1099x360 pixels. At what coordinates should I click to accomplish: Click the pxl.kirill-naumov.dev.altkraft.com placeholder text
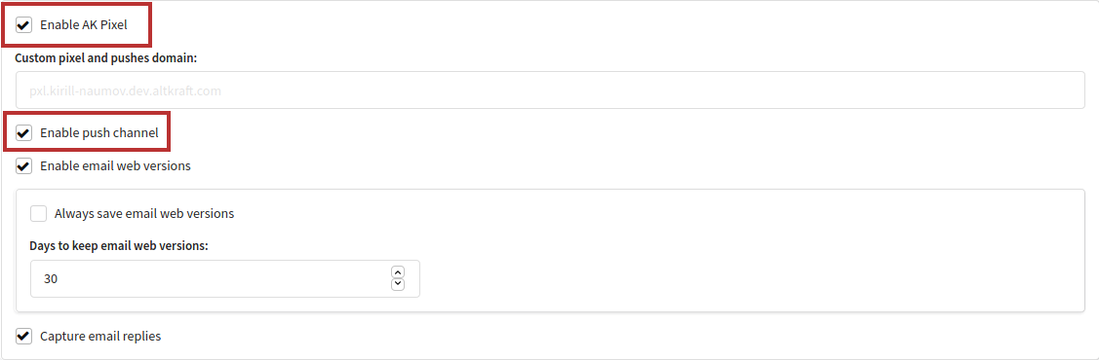126,90
